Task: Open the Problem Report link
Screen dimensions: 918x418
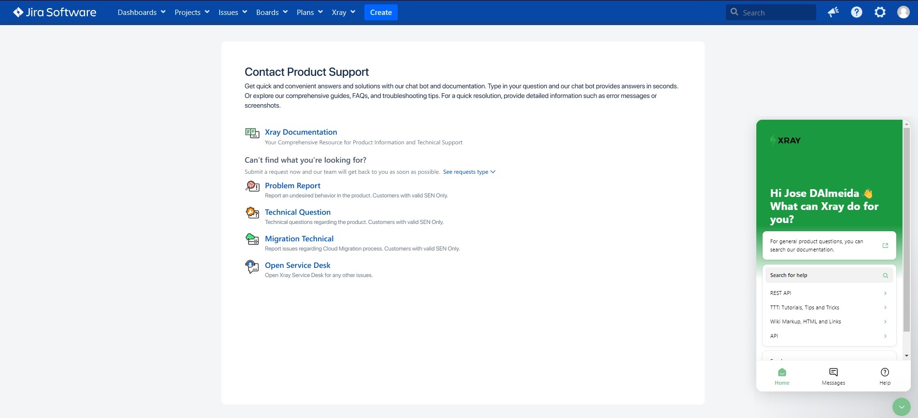Action: click(x=292, y=185)
